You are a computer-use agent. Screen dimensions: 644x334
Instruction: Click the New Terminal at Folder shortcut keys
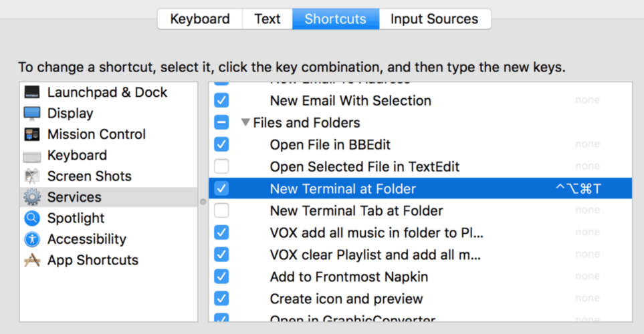[578, 189]
